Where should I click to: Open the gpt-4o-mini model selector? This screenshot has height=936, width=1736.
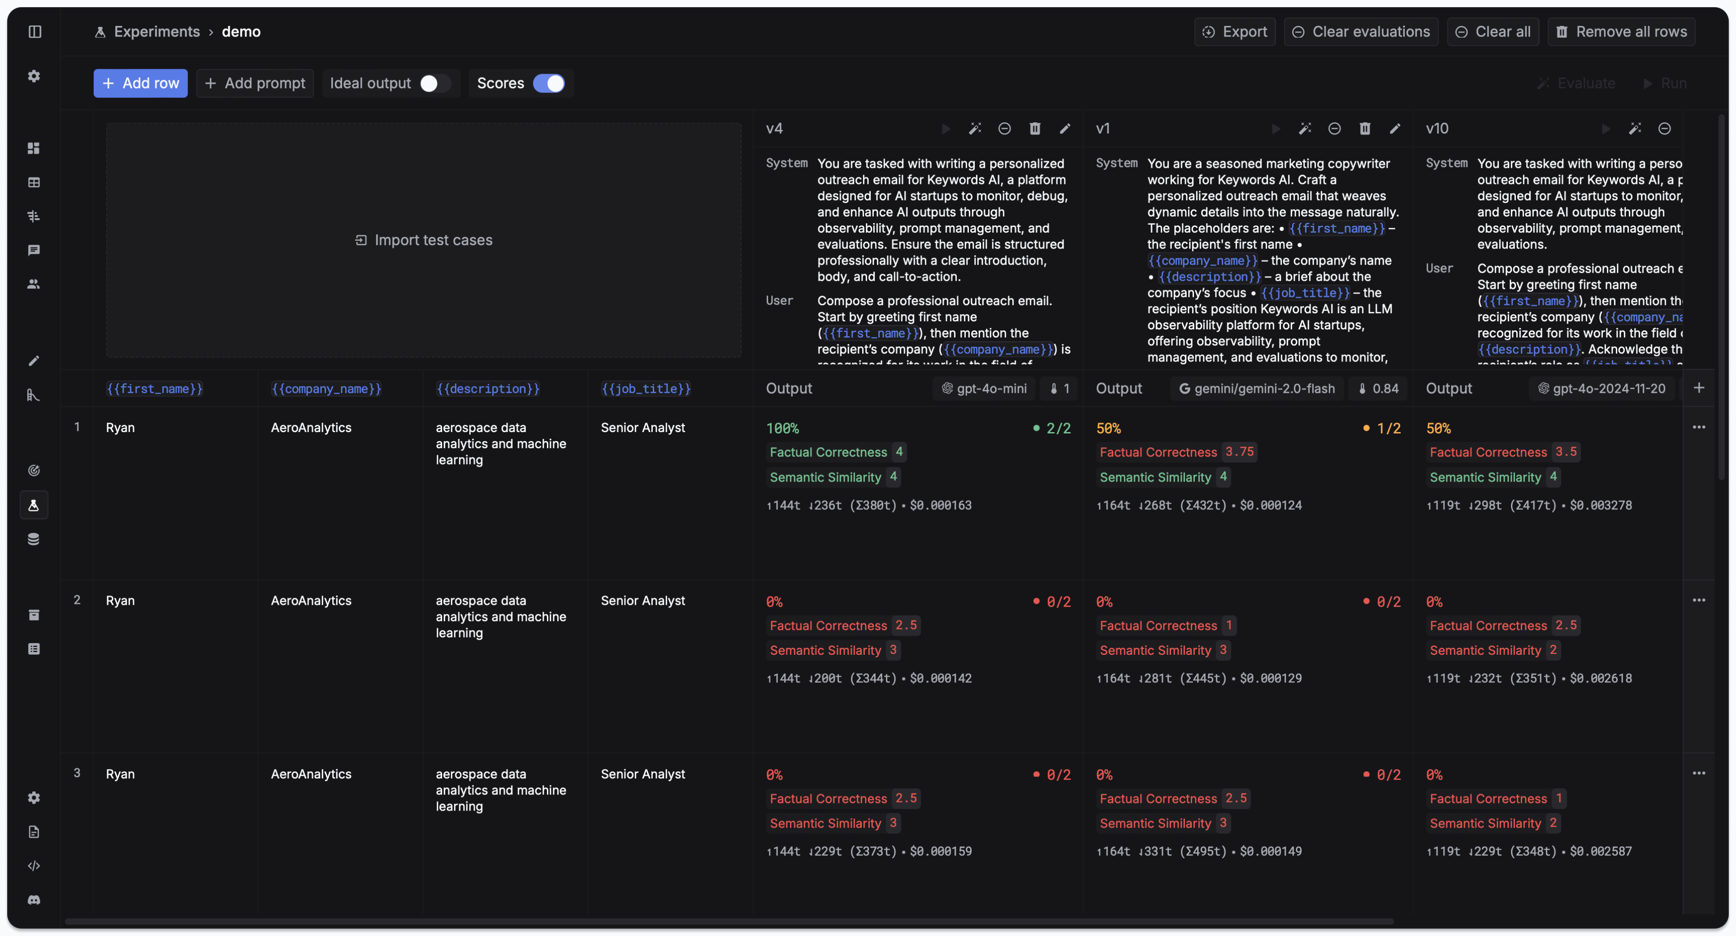pyautogui.click(x=984, y=389)
